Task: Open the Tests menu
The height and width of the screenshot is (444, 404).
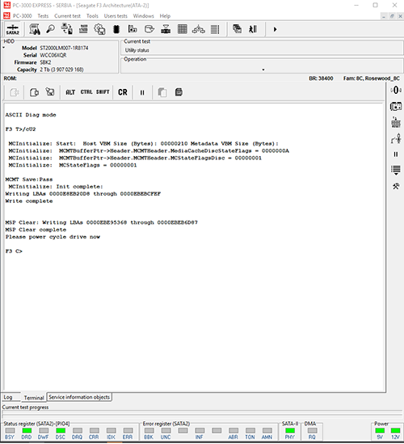Action: [x=43, y=16]
